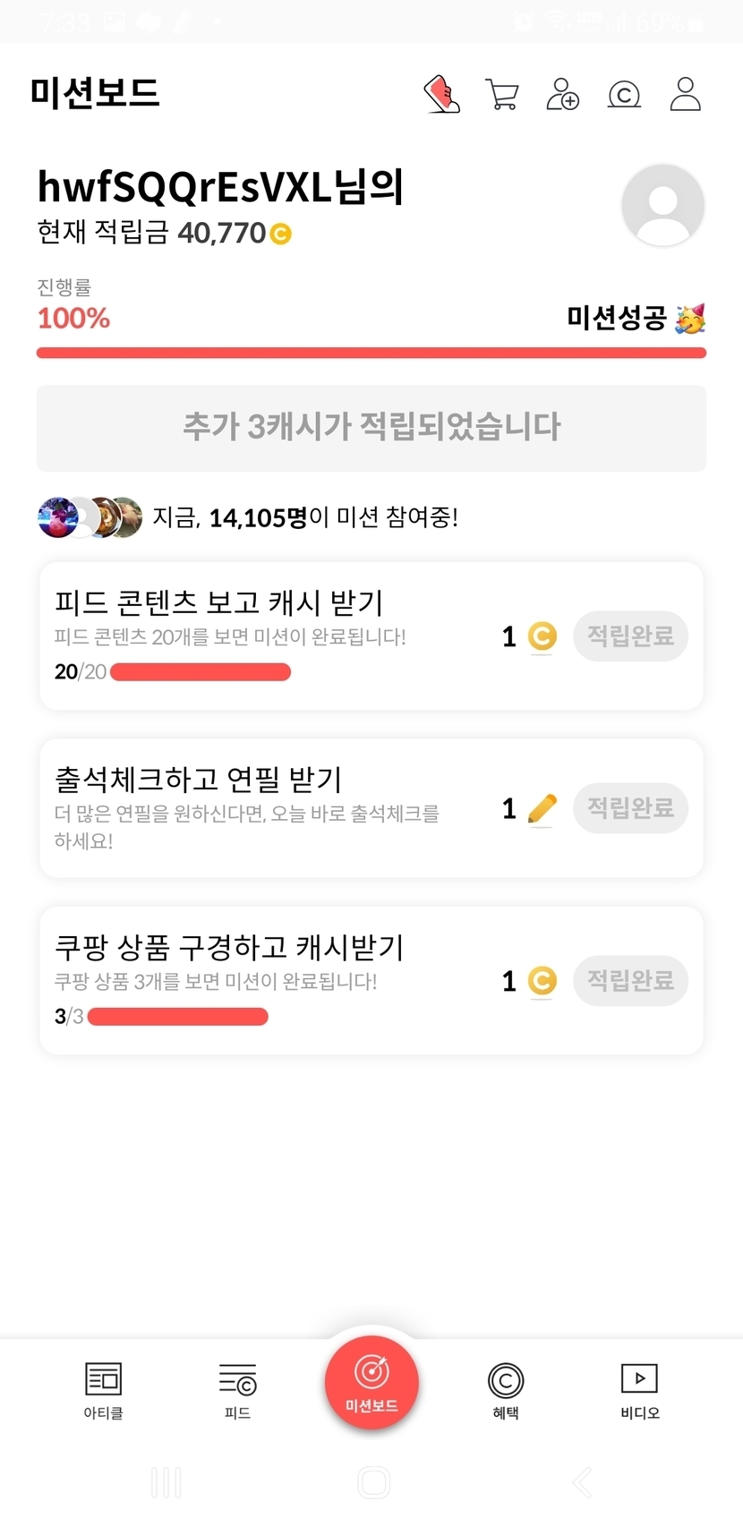Viewport: 743px width, 1527px height.
Task: Tap the red mission progress bar
Action: tap(371, 353)
